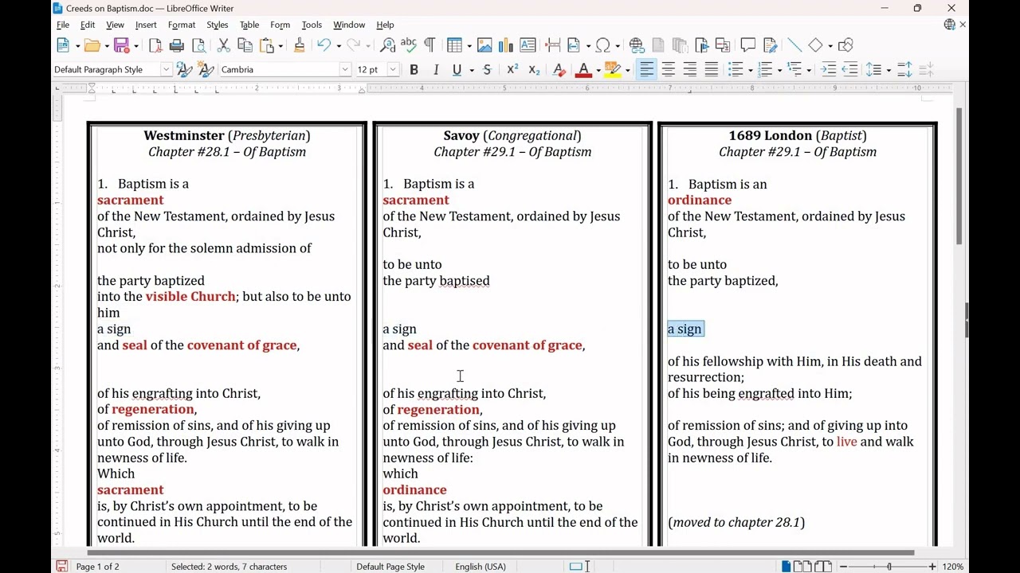Click the Insert Hyperlink icon
This screenshot has height=573, width=1020.
637,45
